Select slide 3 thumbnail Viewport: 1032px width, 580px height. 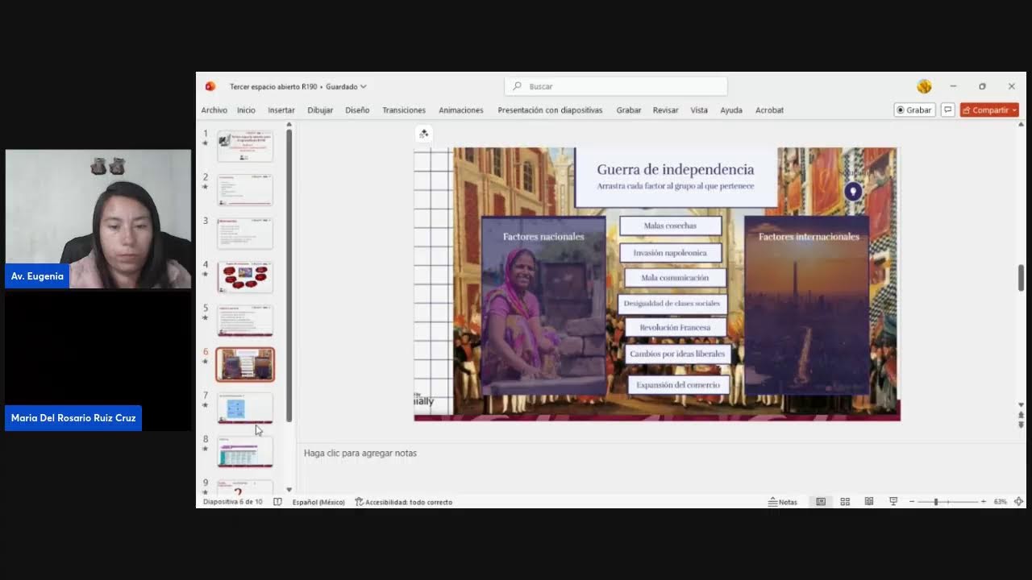pos(245,234)
